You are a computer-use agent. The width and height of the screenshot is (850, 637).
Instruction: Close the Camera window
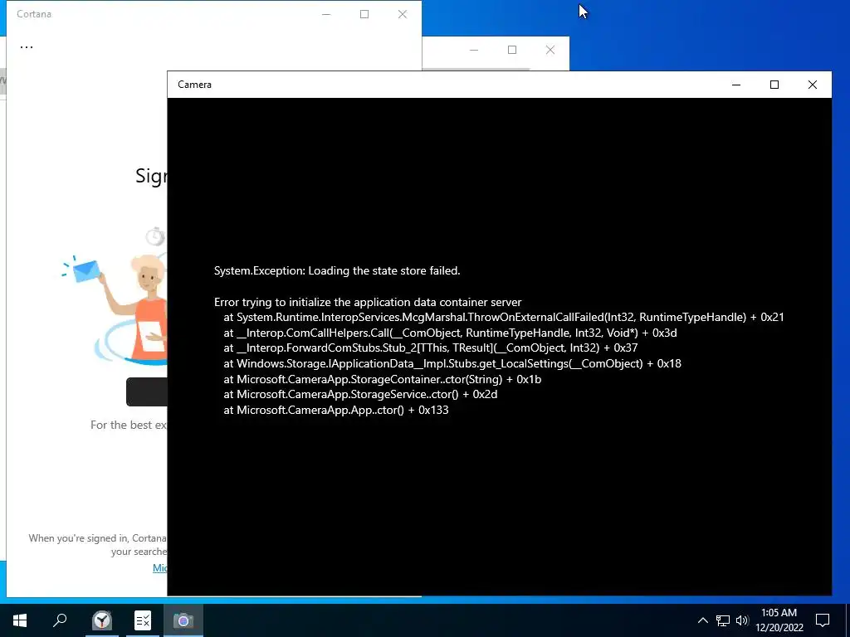[x=812, y=85]
